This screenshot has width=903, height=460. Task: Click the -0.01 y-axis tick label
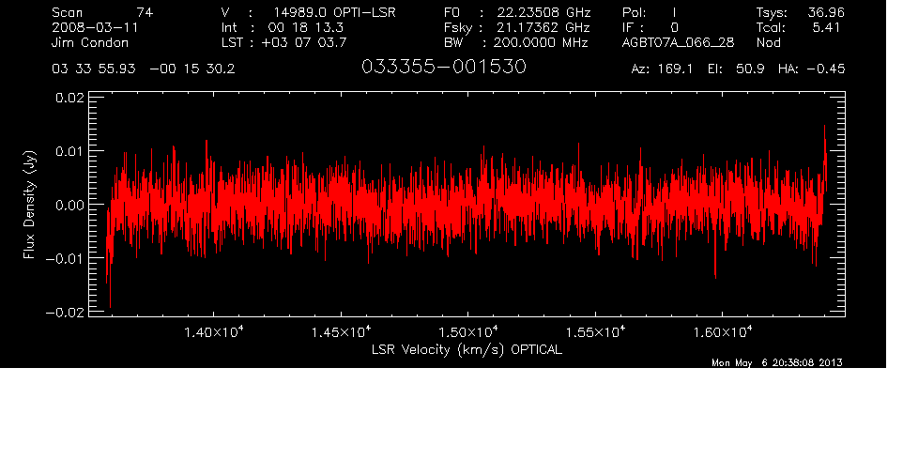pyautogui.click(x=65, y=258)
